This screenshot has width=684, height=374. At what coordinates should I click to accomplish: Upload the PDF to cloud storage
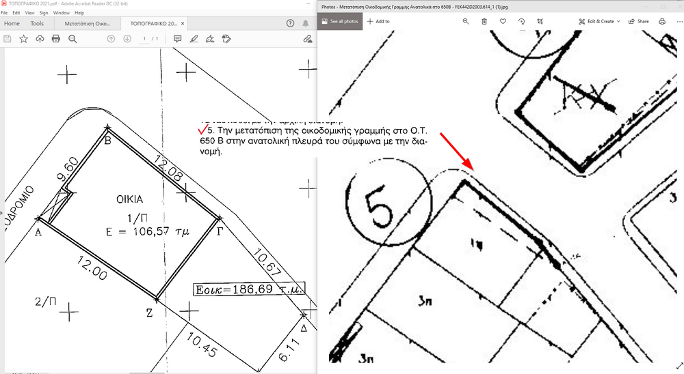click(x=40, y=39)
